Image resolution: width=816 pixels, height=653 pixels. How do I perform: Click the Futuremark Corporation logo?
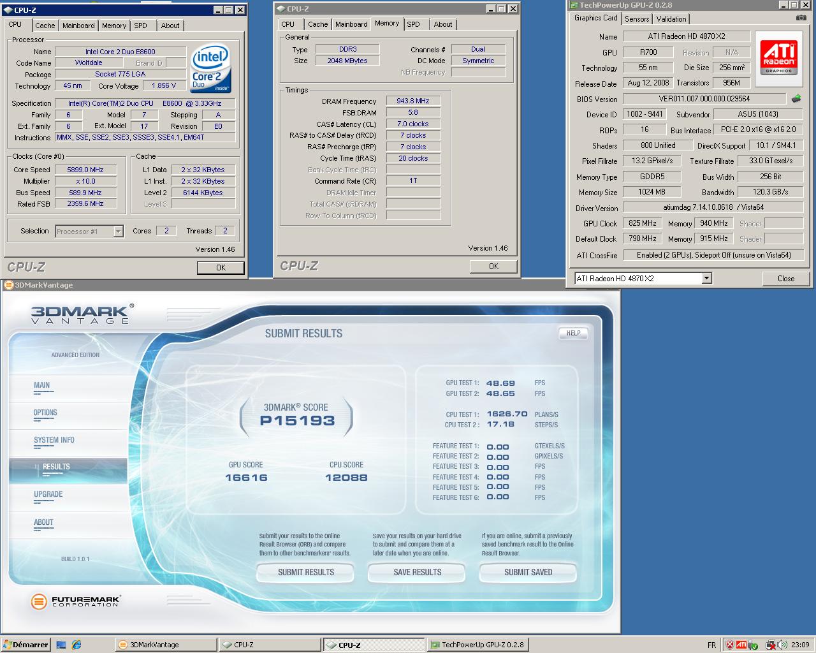75,601
